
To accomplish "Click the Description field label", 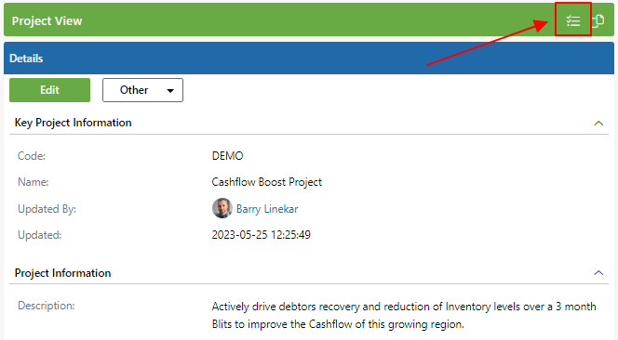I will [47, 306].
